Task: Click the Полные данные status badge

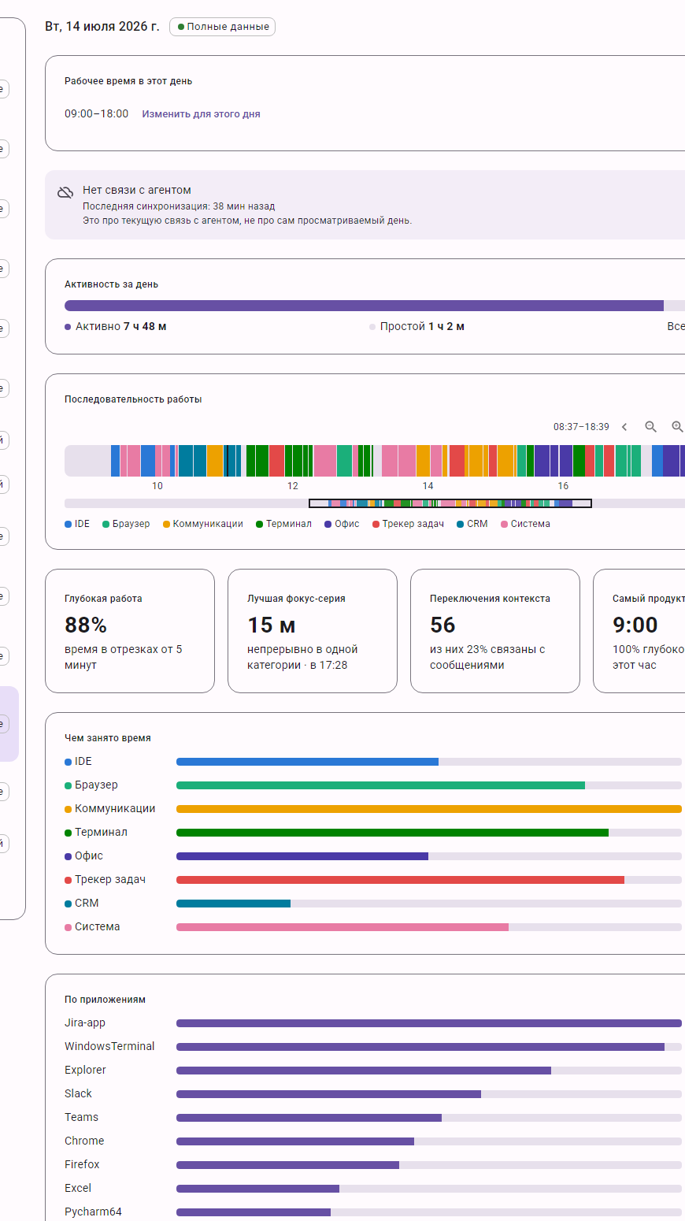Action: (223, 27)
